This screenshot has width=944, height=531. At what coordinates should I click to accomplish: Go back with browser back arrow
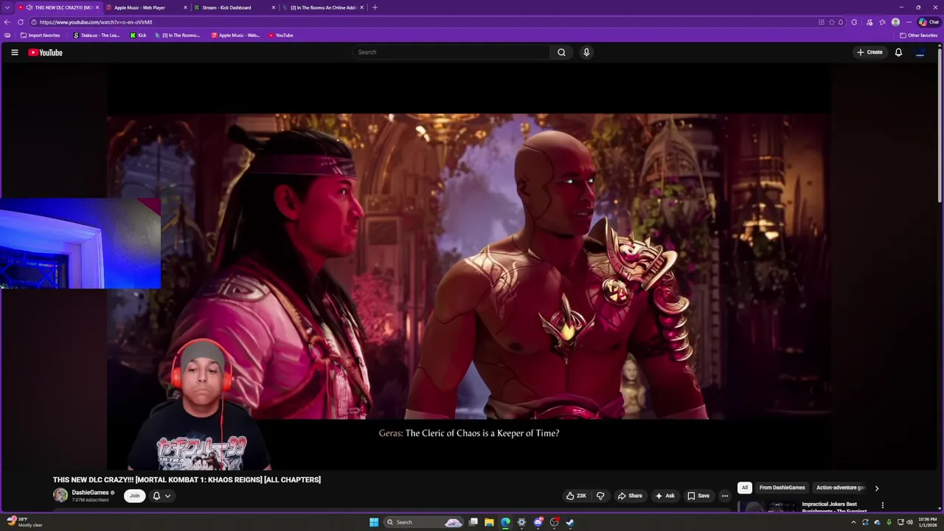pos(7,22)
